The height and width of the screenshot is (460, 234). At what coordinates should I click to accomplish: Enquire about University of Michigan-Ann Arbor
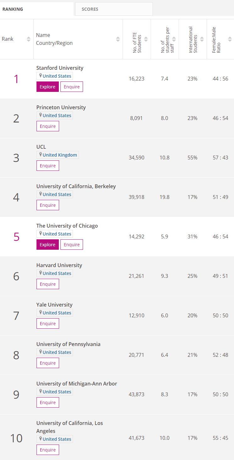point(48,403)
